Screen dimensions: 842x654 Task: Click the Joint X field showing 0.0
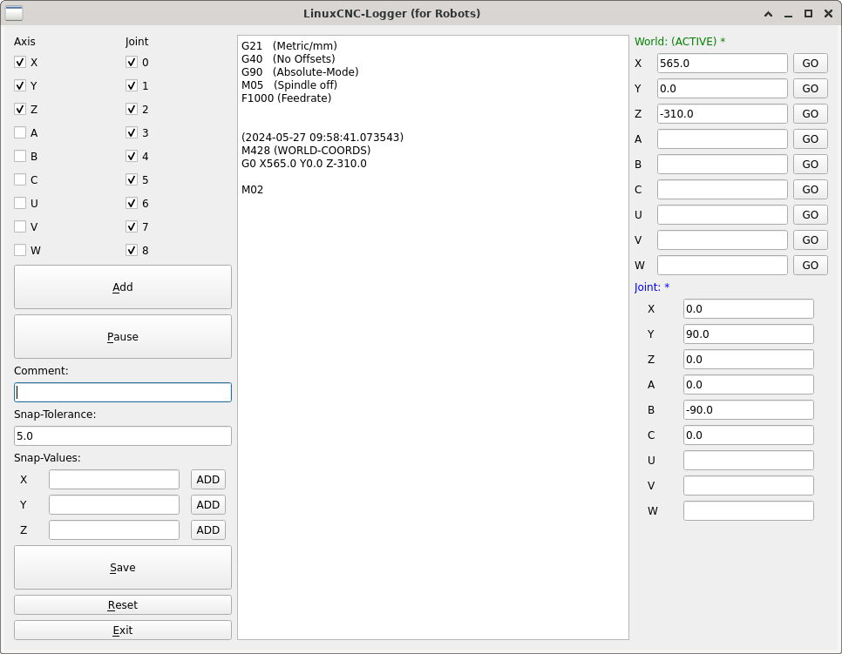click(749, 309)
